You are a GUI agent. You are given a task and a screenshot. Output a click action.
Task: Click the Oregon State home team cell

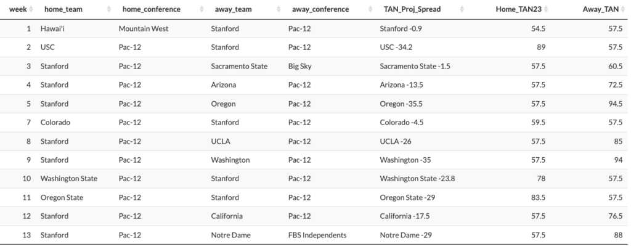pyautogui.click(x=62, y=198)
